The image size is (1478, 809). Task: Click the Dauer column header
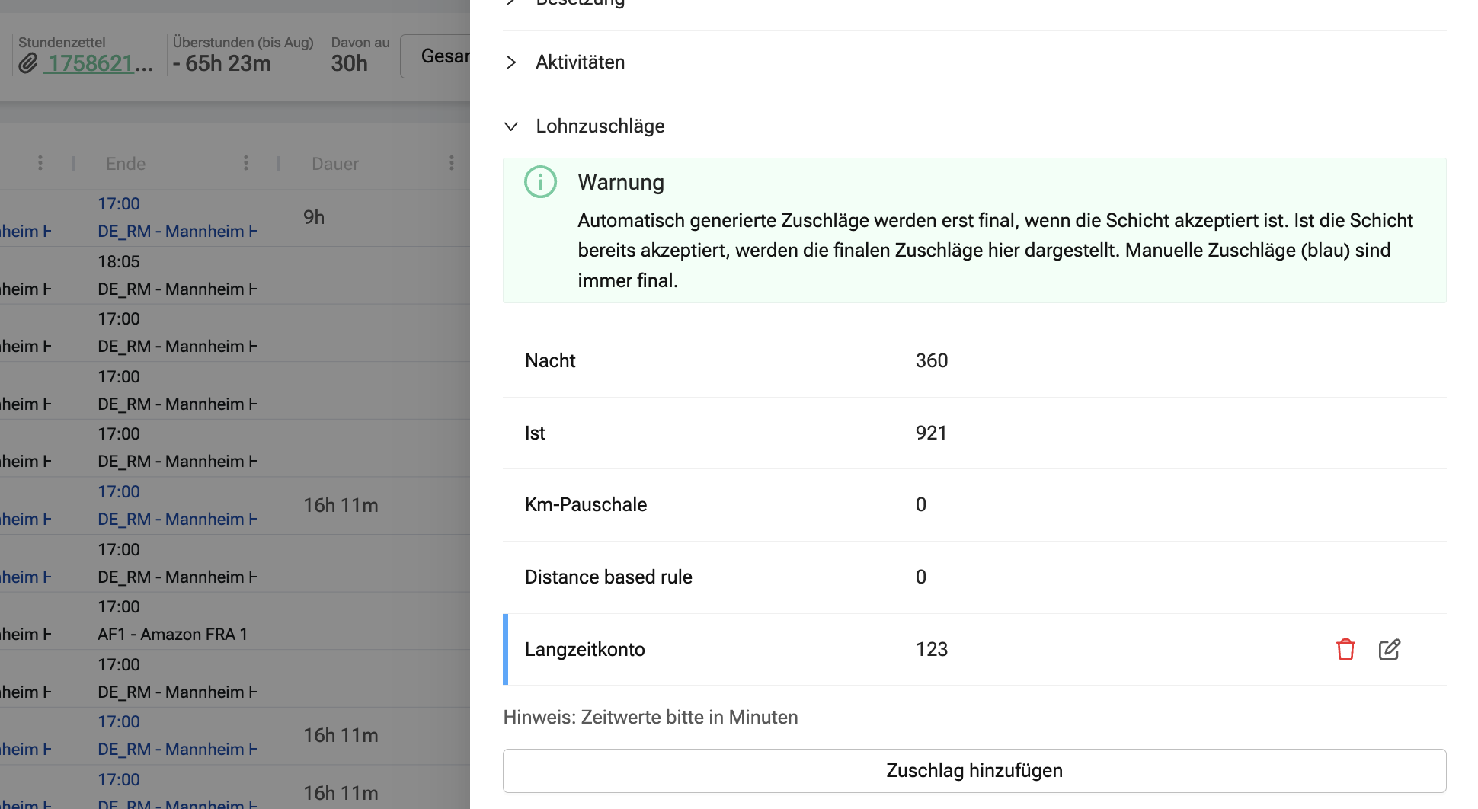tap(335, 164)
